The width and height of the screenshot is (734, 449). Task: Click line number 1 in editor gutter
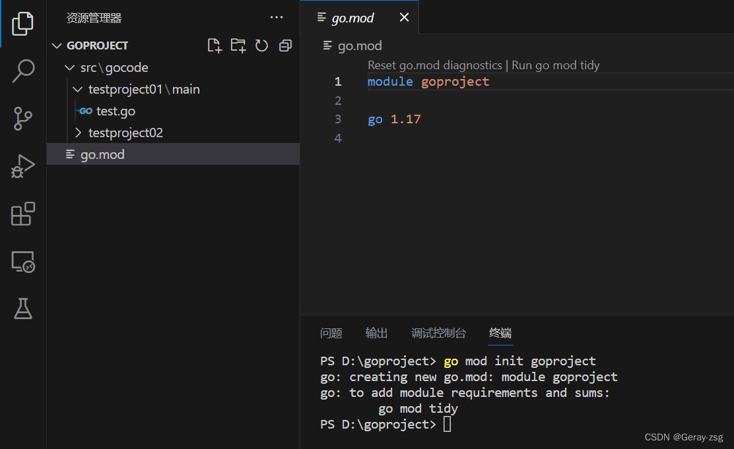click(x=338, y=82)
